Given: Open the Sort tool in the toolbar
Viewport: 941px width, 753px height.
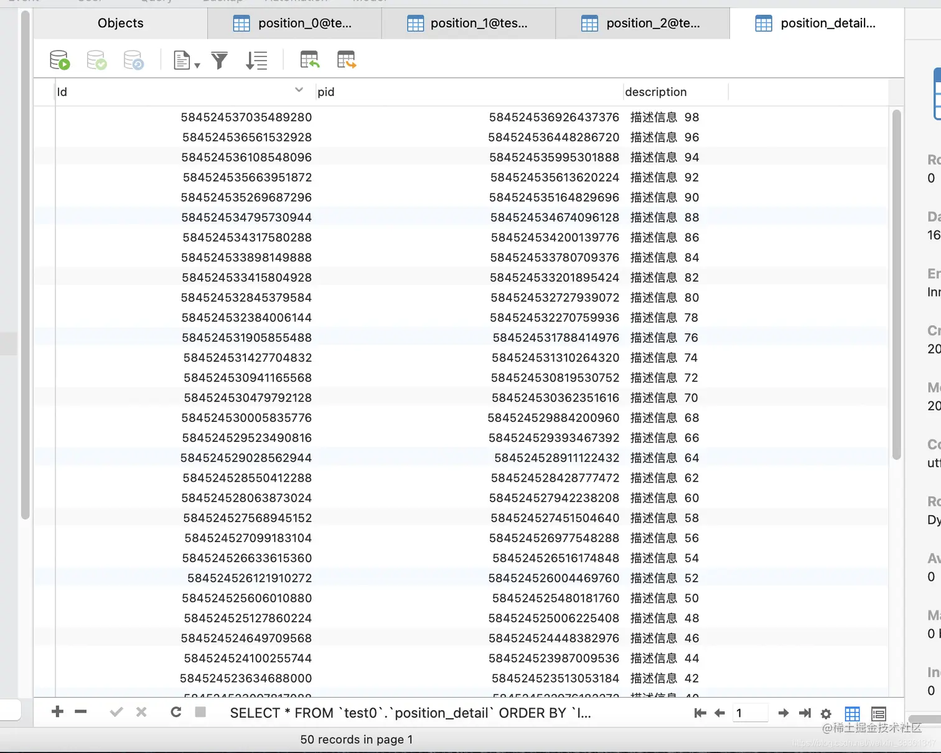Looking at the screenshot, I should click(256, 60).
